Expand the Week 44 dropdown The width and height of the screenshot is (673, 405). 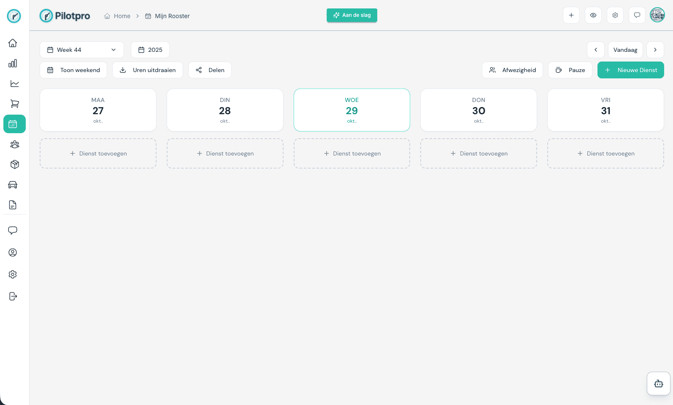[81, 50]
